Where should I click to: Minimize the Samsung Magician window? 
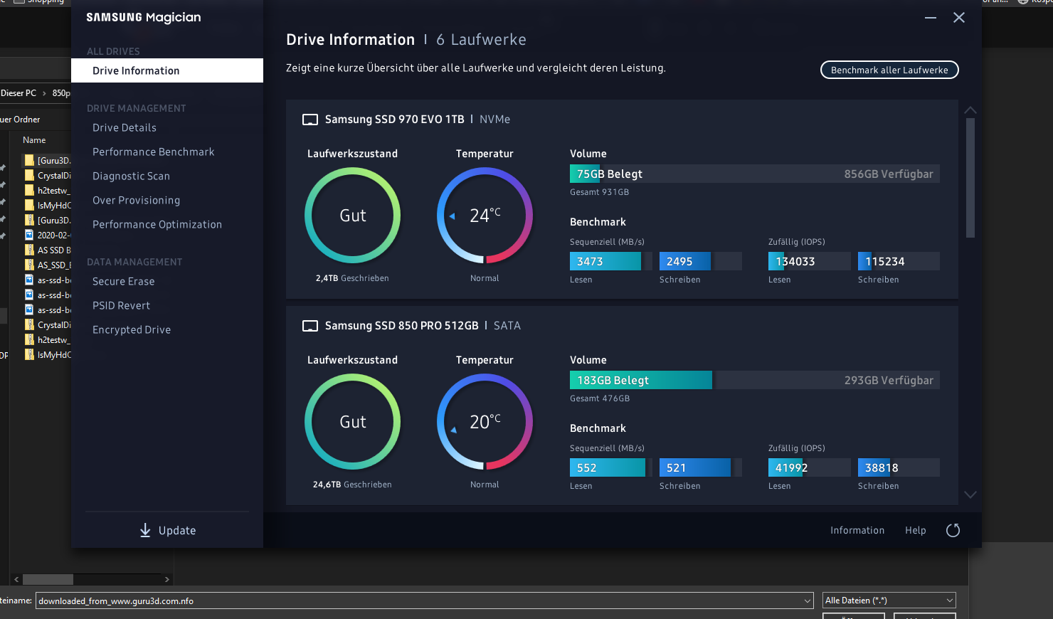coord(931,18)
